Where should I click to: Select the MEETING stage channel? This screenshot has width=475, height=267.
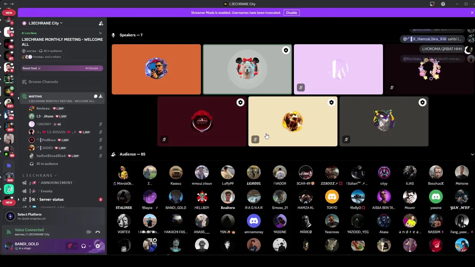click(x=62, y=98)
